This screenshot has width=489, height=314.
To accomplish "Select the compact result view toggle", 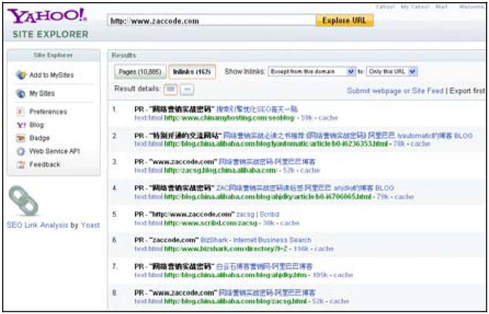I will 187,89.
